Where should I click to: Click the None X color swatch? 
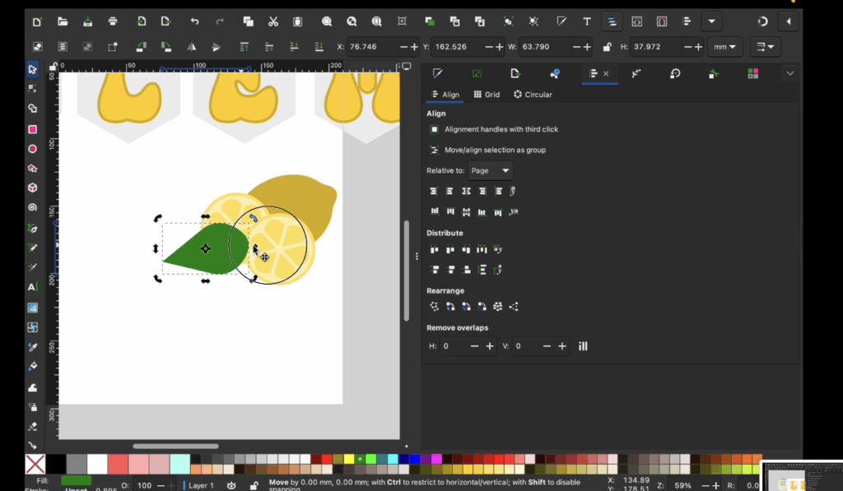point(35,464)
